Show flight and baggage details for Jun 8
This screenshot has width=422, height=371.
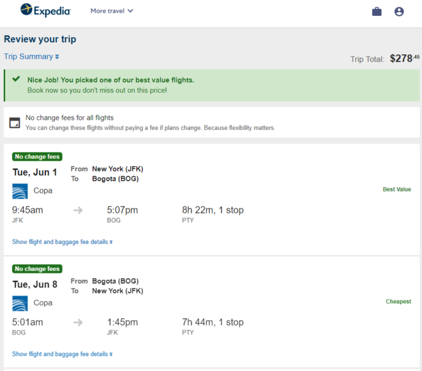pyautogui.click(x=62, y=354)
